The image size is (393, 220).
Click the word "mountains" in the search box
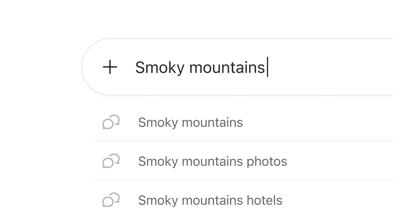click(227, 67)
